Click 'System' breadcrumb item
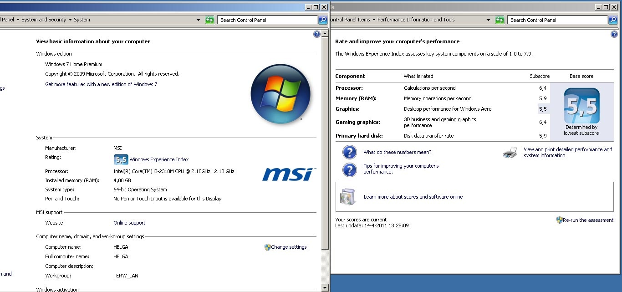 point(82,20)
